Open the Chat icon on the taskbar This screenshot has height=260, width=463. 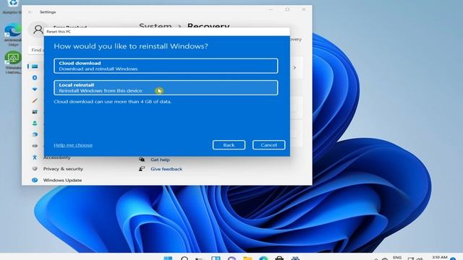(231, 259)
